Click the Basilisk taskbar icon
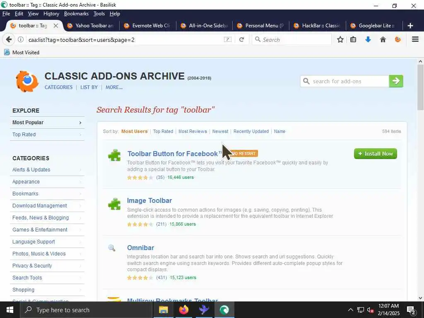 (x=224, y=310)
